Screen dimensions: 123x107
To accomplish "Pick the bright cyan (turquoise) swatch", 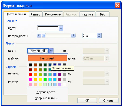I will point(50,80).
